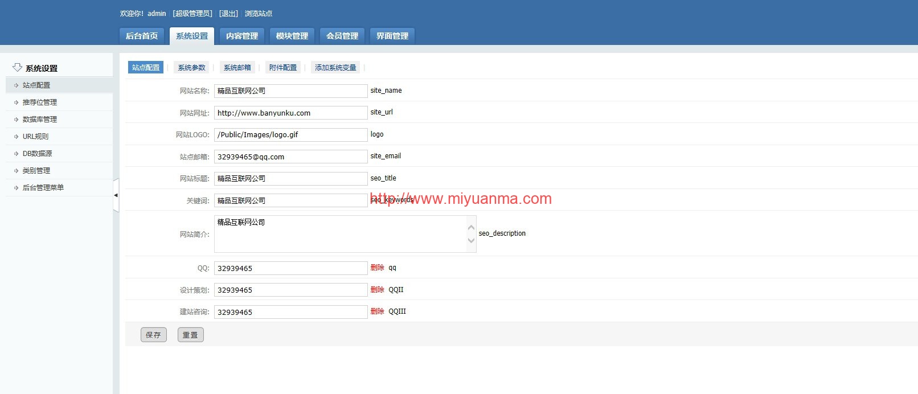Click the site_url variable label
Image resolution: width=918 pixels, height=394 pixels.
(x=382, y=112)
